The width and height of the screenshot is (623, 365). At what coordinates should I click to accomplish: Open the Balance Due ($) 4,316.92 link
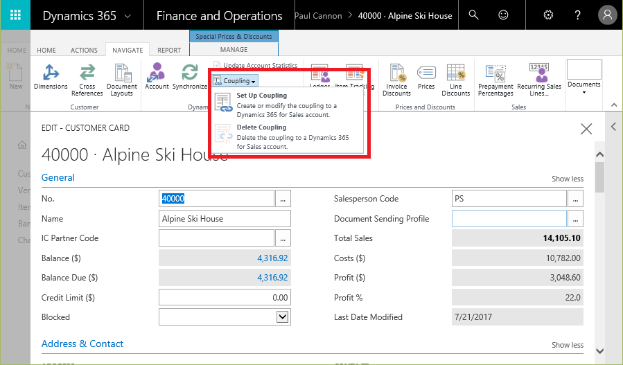pyautogui.click(x=272, y=277)
